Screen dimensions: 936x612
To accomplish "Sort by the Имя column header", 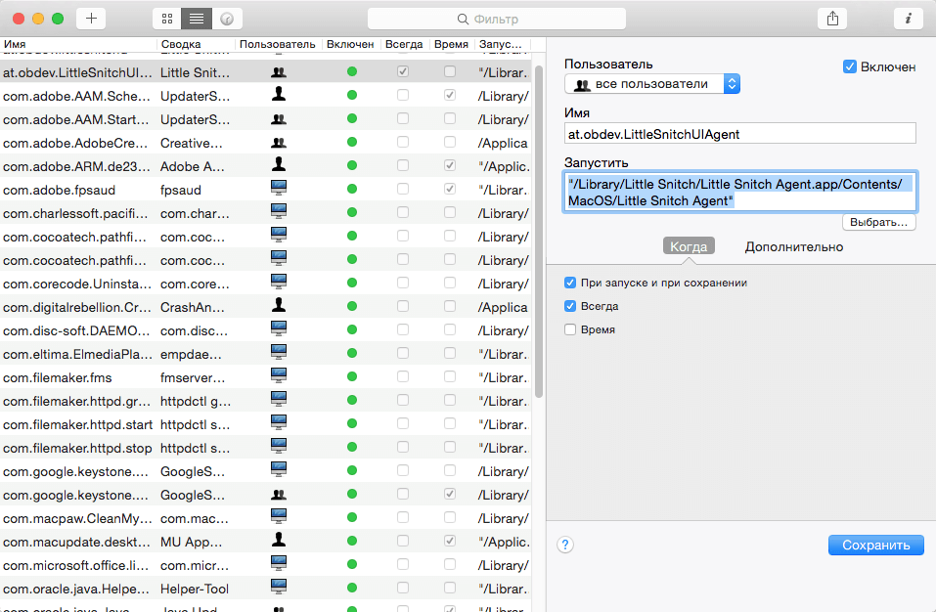I will (78, 44).
